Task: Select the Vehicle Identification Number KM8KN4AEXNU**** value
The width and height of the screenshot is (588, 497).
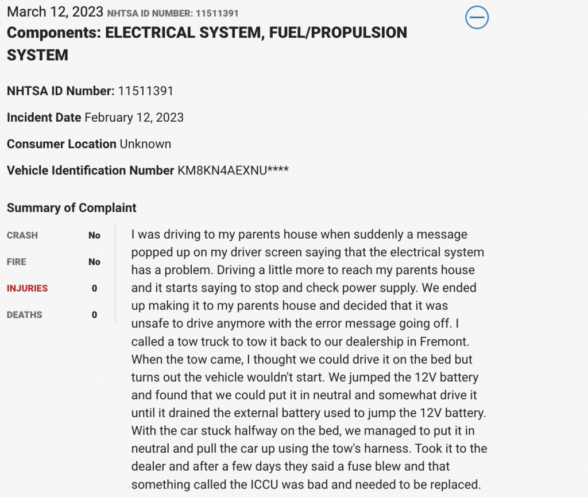Action: click(233, 170)
